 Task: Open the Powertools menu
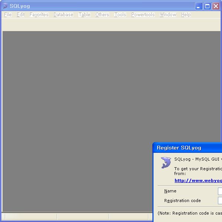pos(143,15)
